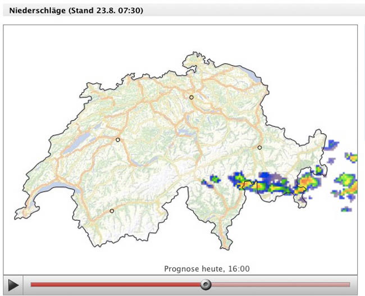Select the Chur city marker circle
Image resolution: width=365 pixels, height=296 pixels.
pyautogui.click(x=259, y=147)
